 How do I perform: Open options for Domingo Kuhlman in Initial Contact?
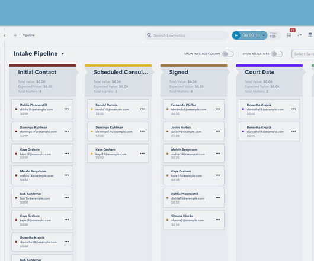[67, 131]
